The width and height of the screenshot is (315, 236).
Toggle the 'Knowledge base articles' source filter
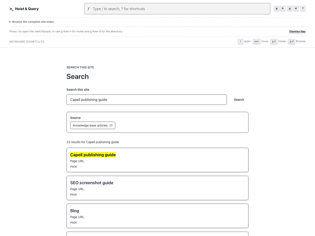(93, 126)
